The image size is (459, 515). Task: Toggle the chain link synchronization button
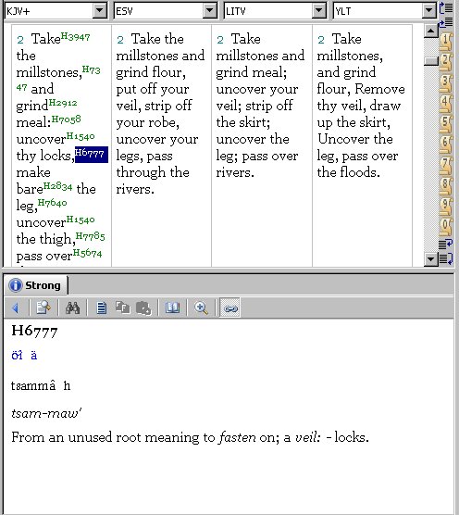tap(230, 308)
